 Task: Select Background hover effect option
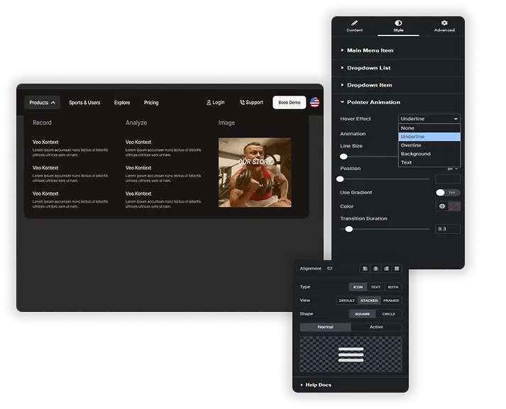pyautogui.click(x=429, y=154)
